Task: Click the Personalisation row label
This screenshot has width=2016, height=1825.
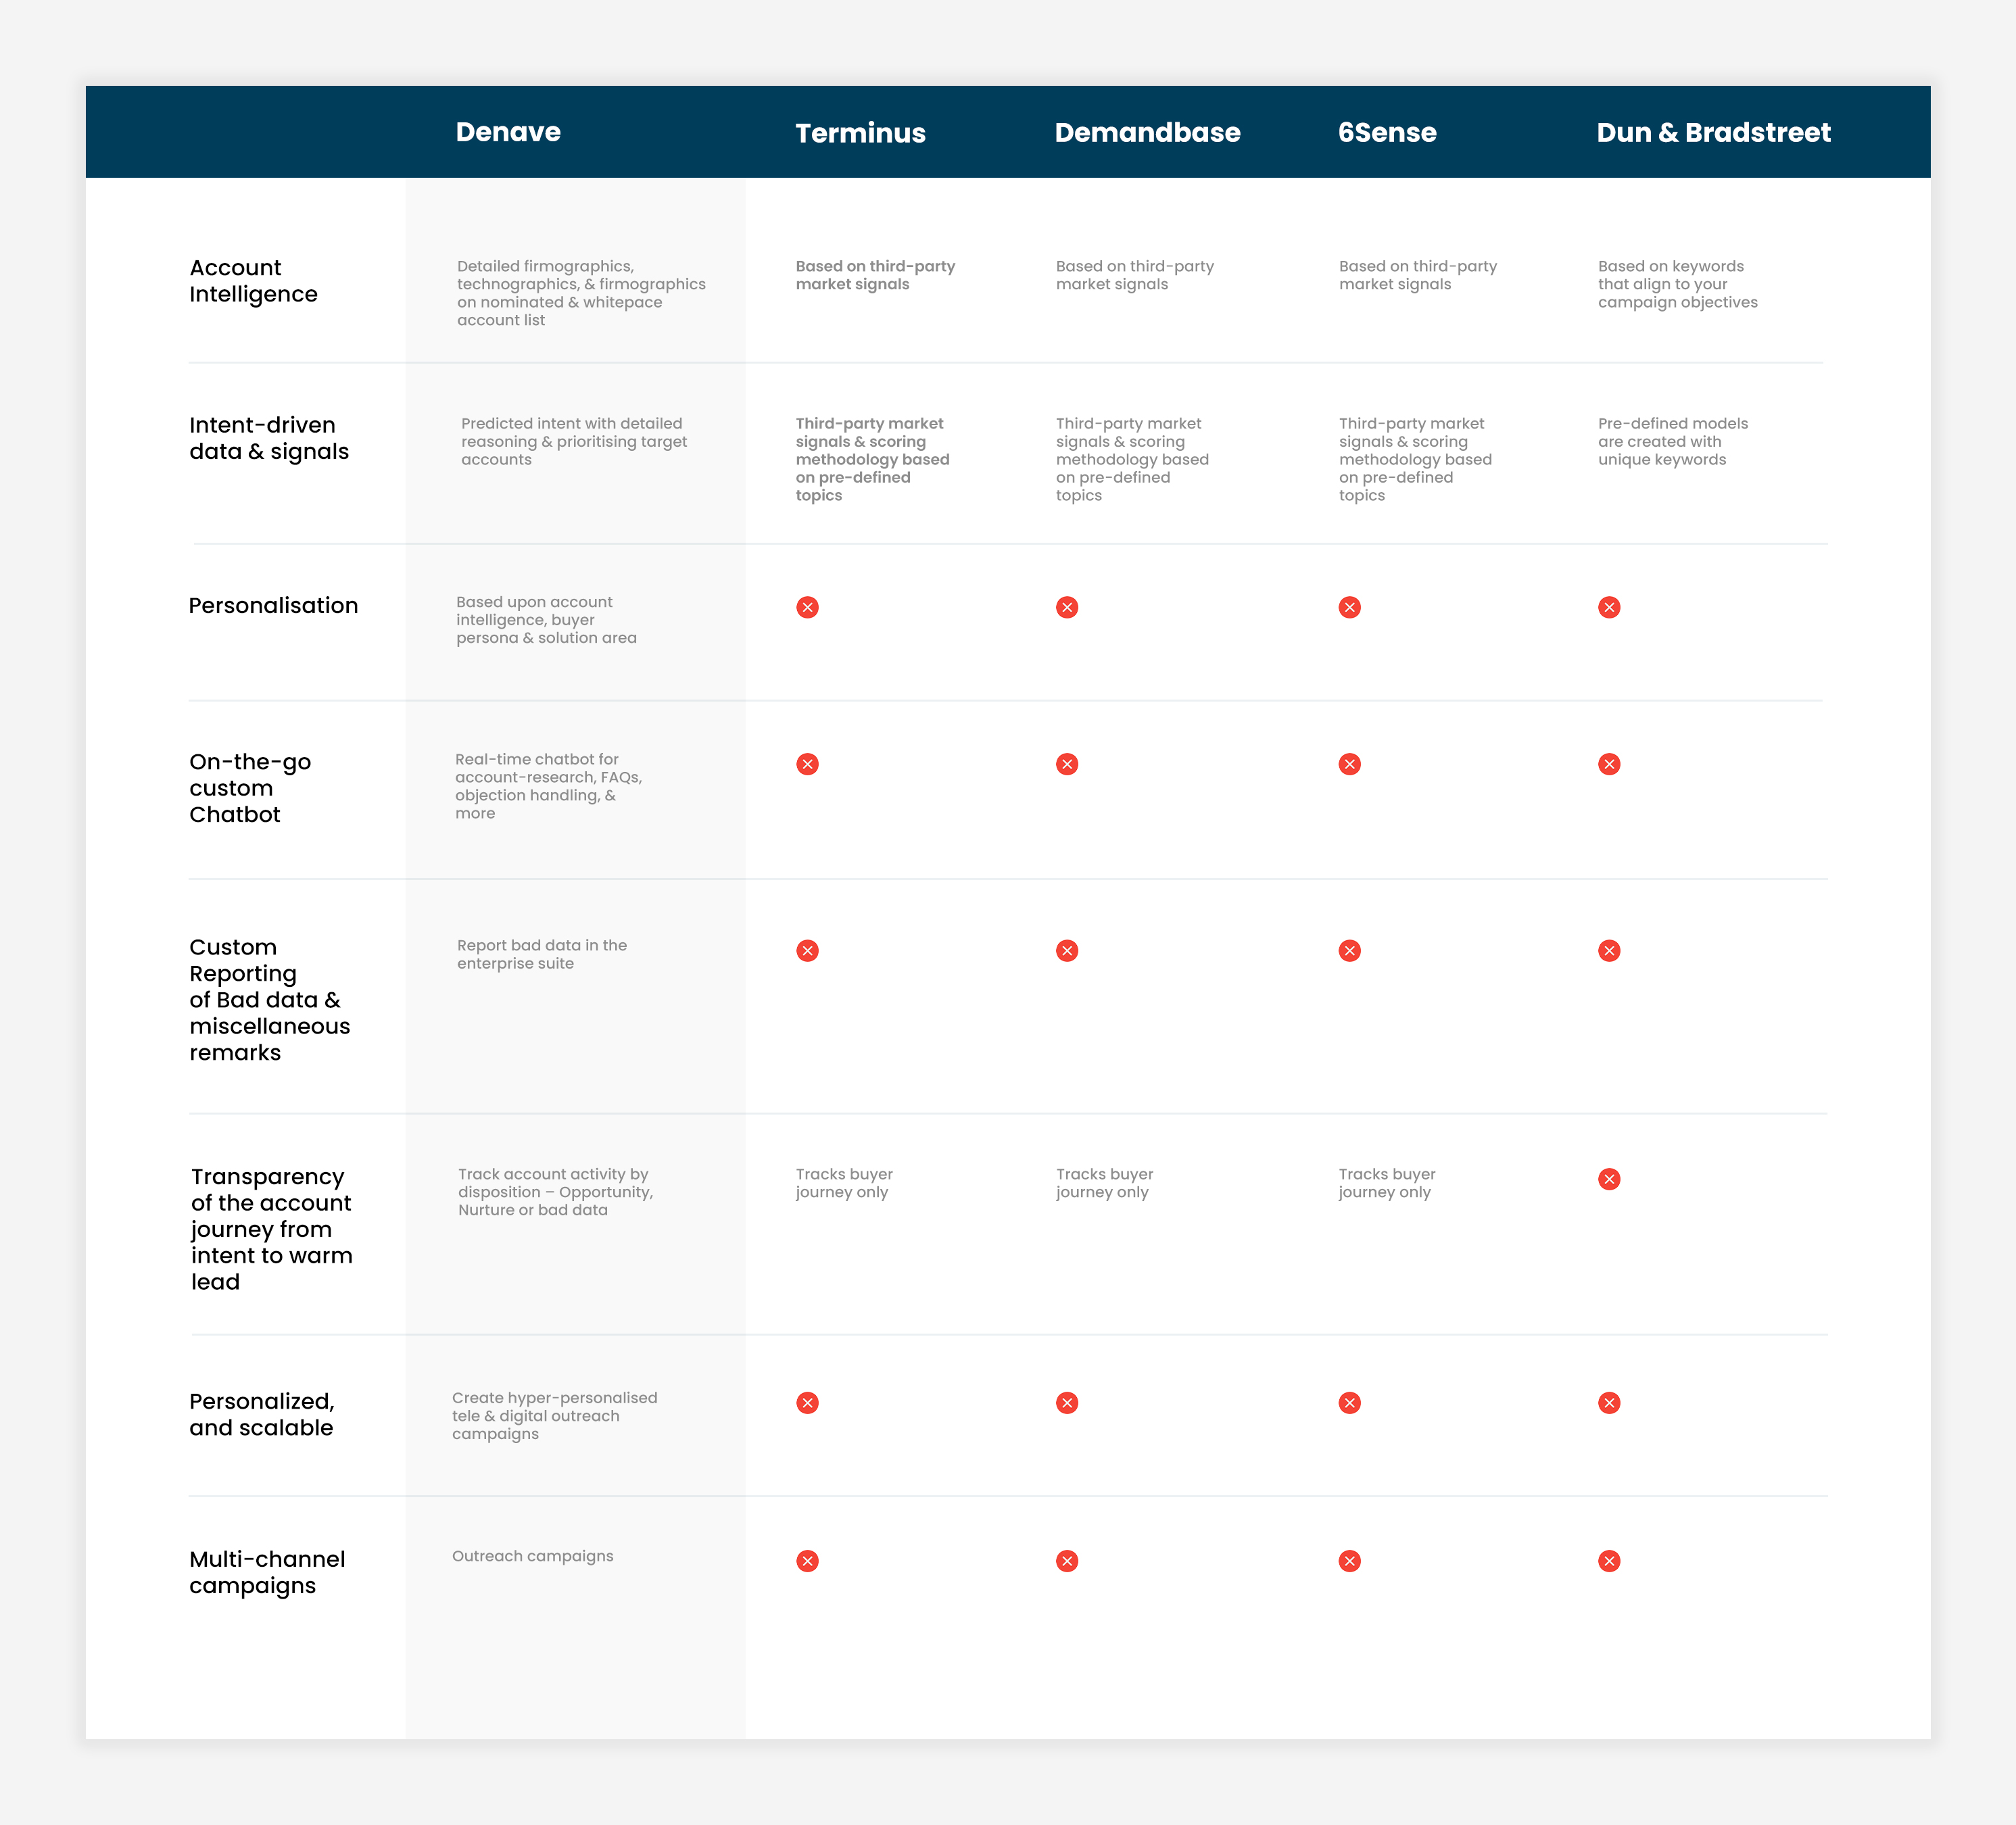Action: tap(273, 605)
